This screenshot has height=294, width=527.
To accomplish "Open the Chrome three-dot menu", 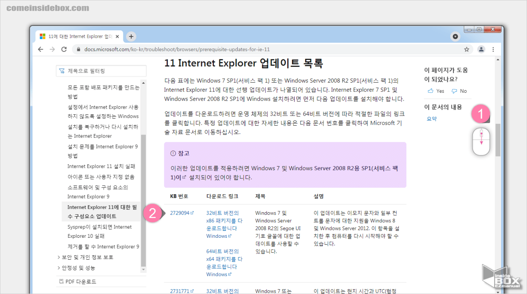I will click(493, 49).
